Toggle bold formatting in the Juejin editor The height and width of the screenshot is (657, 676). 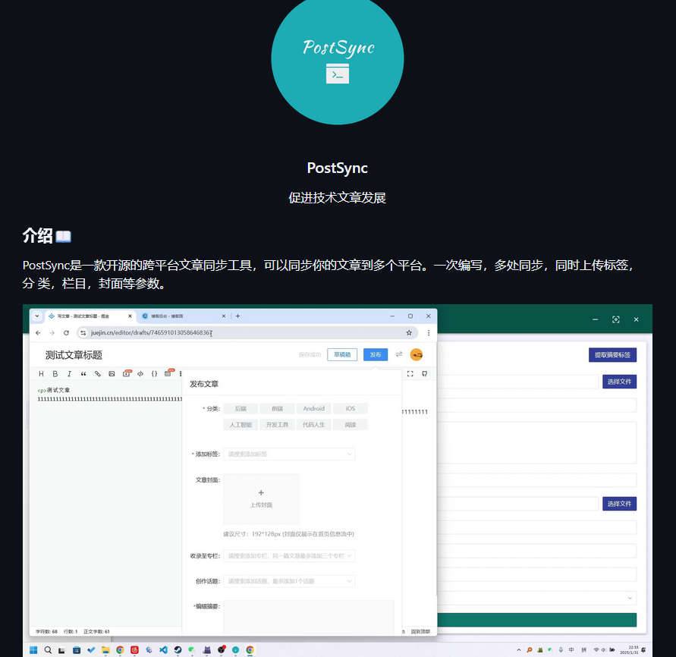55,374
